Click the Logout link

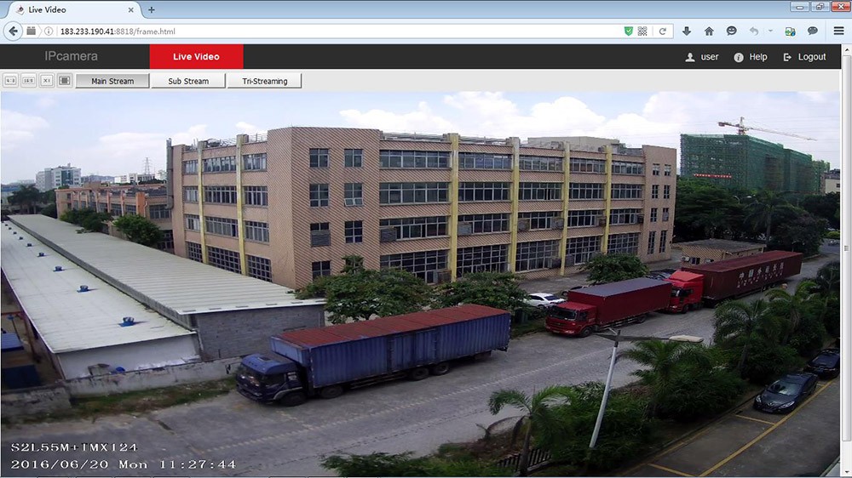tap(805, 57)
